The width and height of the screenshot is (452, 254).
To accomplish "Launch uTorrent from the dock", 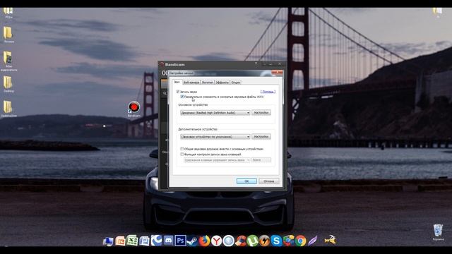I will pos(253,241).
